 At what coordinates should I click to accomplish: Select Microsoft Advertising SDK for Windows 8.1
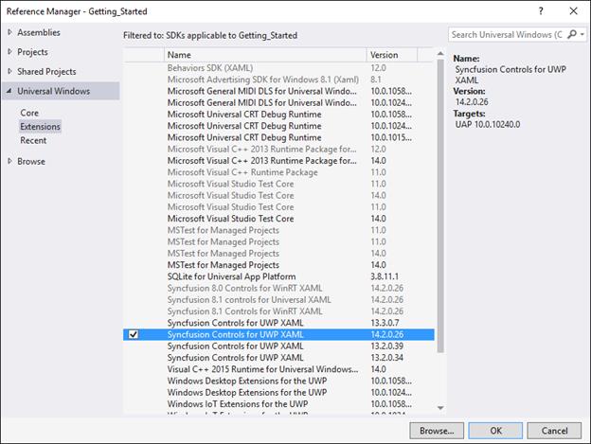pyautogui.click(x=278, y=80)
